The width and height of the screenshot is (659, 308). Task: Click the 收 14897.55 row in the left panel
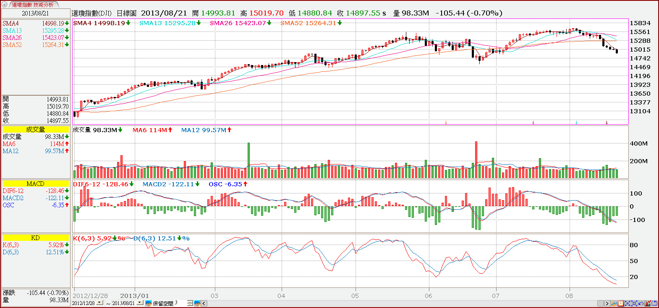coord(36,121)
